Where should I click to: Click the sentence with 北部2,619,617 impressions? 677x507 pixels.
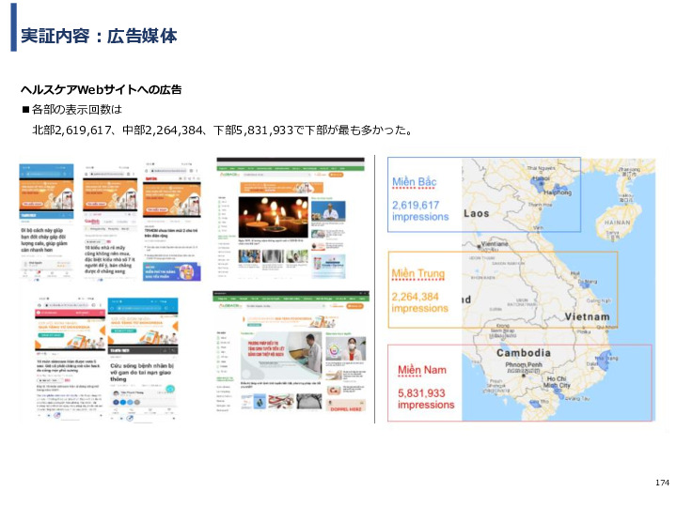point(223,130)
